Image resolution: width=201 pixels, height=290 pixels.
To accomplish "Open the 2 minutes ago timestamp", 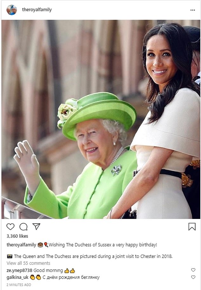I will coord(19,285).
